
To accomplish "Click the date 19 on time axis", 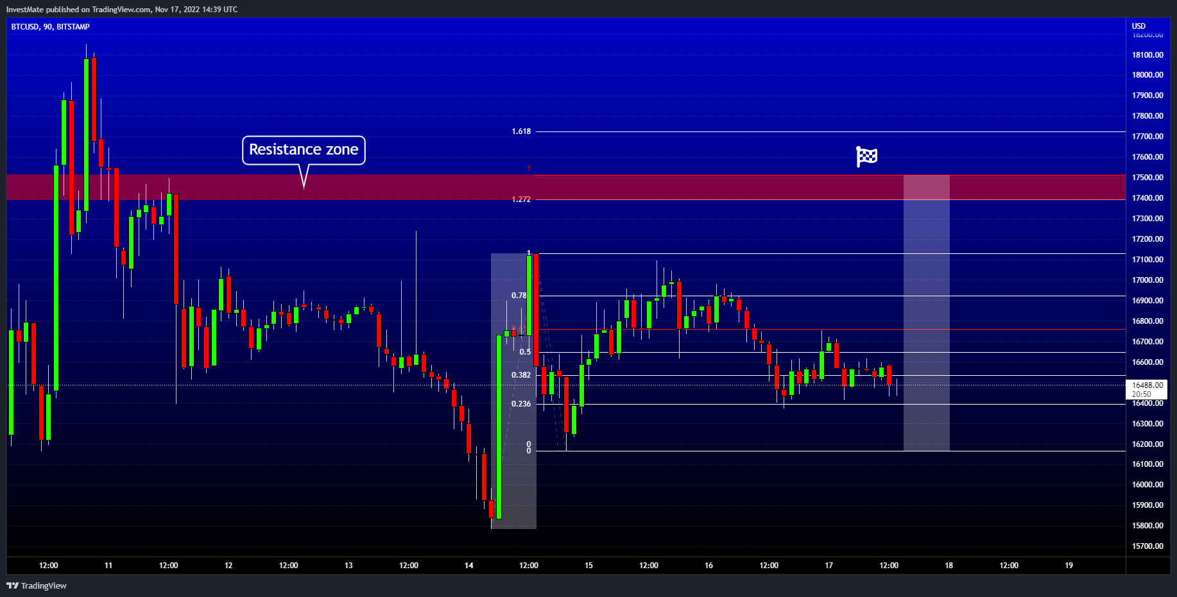I will pos(1069,566).
